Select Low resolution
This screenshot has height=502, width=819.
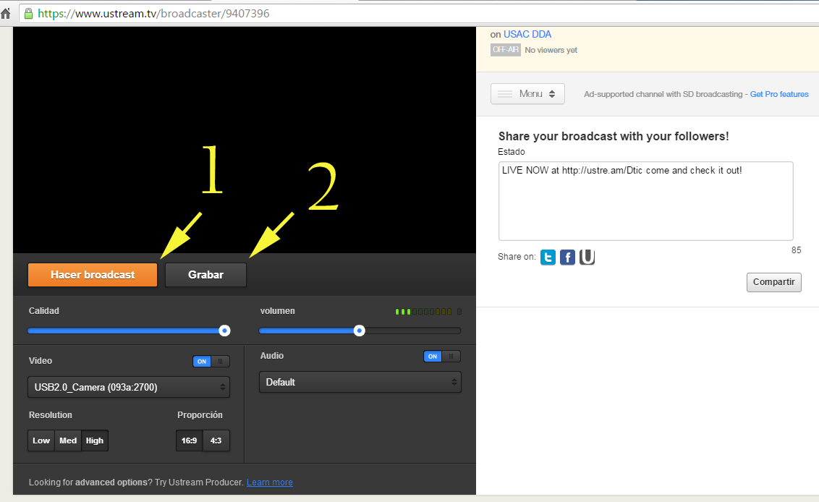click(41, 441)
